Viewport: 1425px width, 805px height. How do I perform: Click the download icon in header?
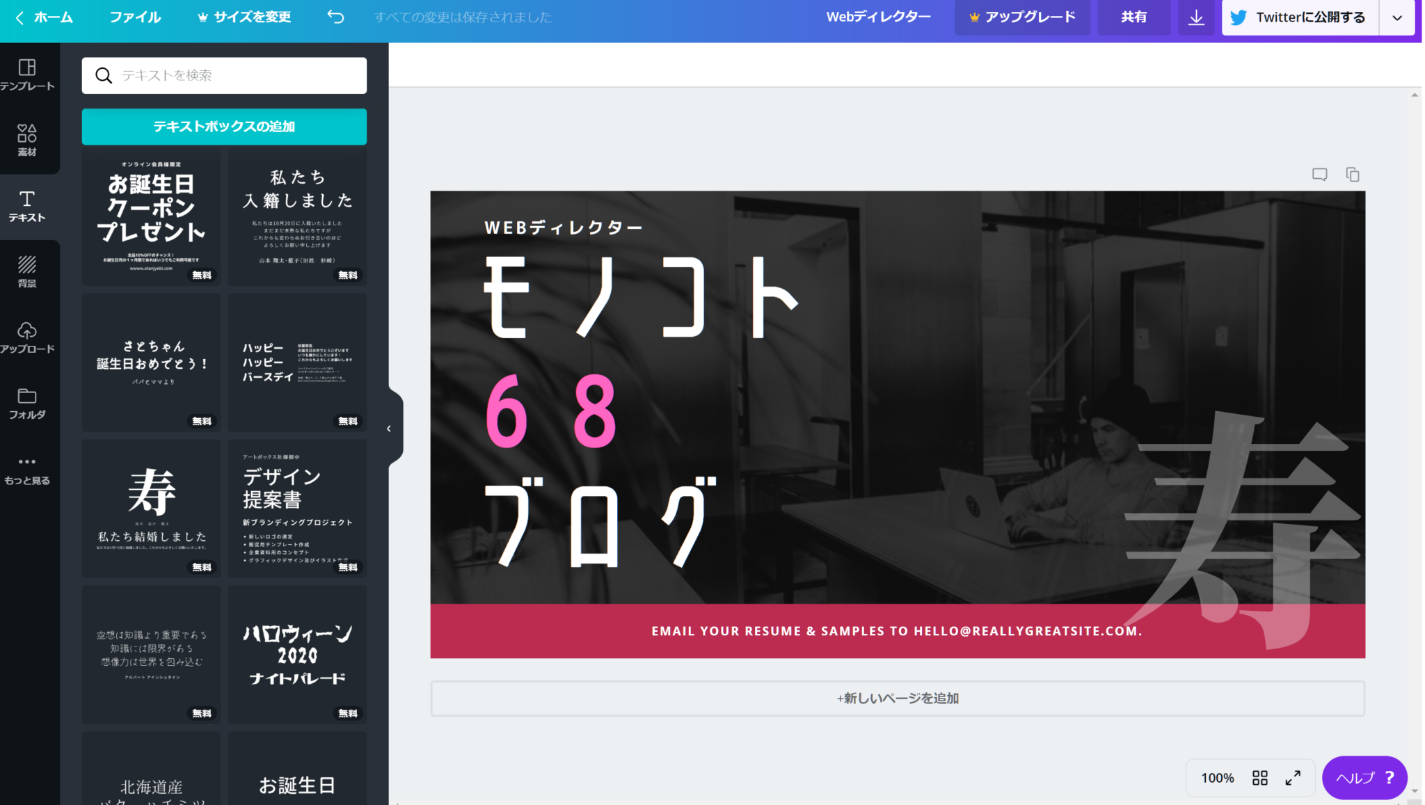coord(1195,17)
